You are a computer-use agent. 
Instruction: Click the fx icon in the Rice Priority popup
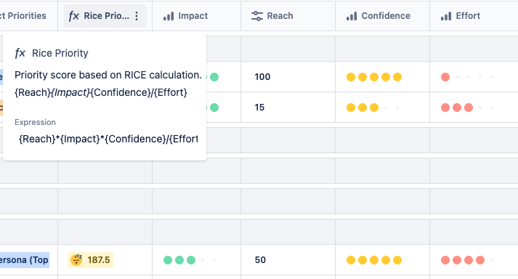20,53
